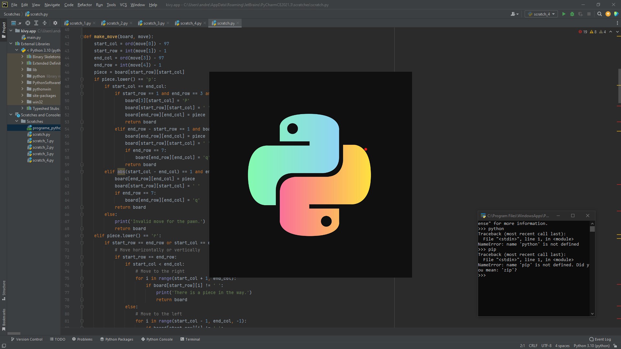Open the Python Console tool window

pos(157,339)
